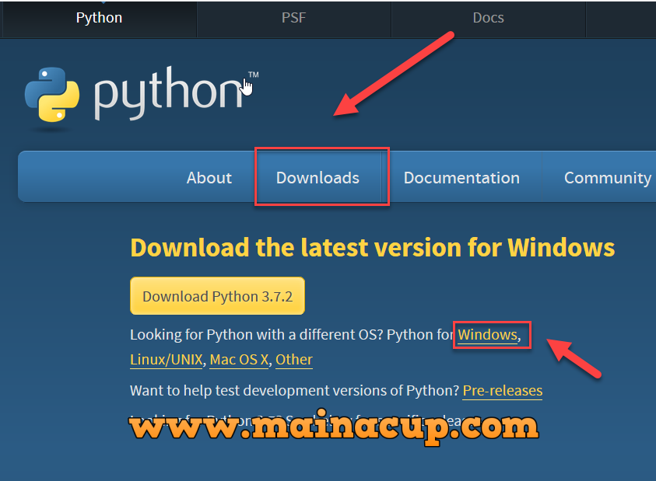Open the Community menu

click(608, 178)
